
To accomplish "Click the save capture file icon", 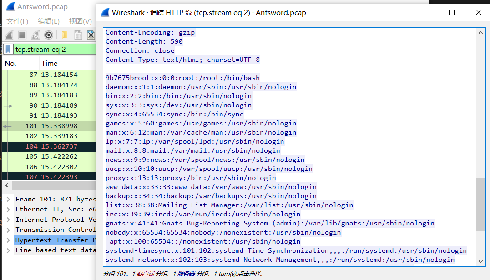I will (78, 35).
